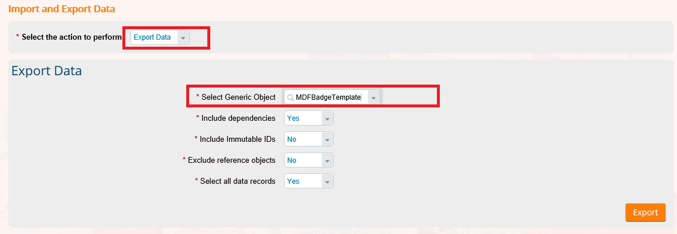Screen dimensions: 677x234
Task: Click the Export Data section title
Action: pos(47,71)
